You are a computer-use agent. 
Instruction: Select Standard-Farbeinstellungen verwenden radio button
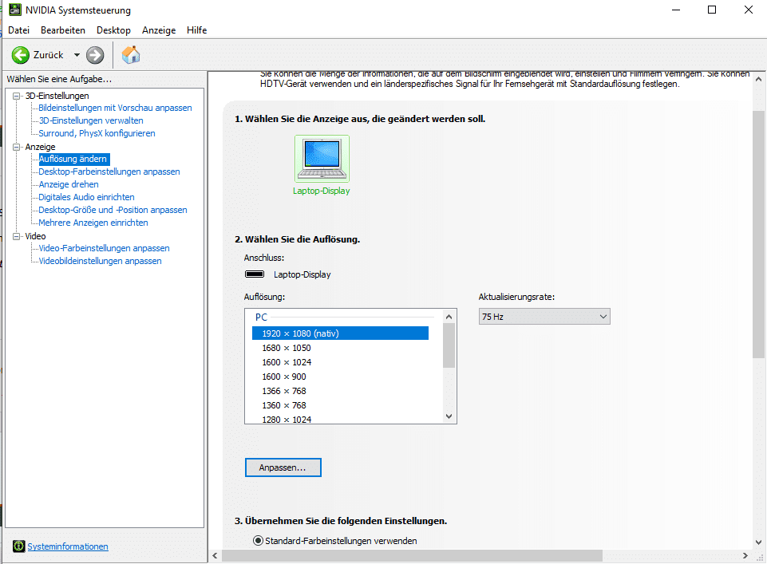click(258, 541)
